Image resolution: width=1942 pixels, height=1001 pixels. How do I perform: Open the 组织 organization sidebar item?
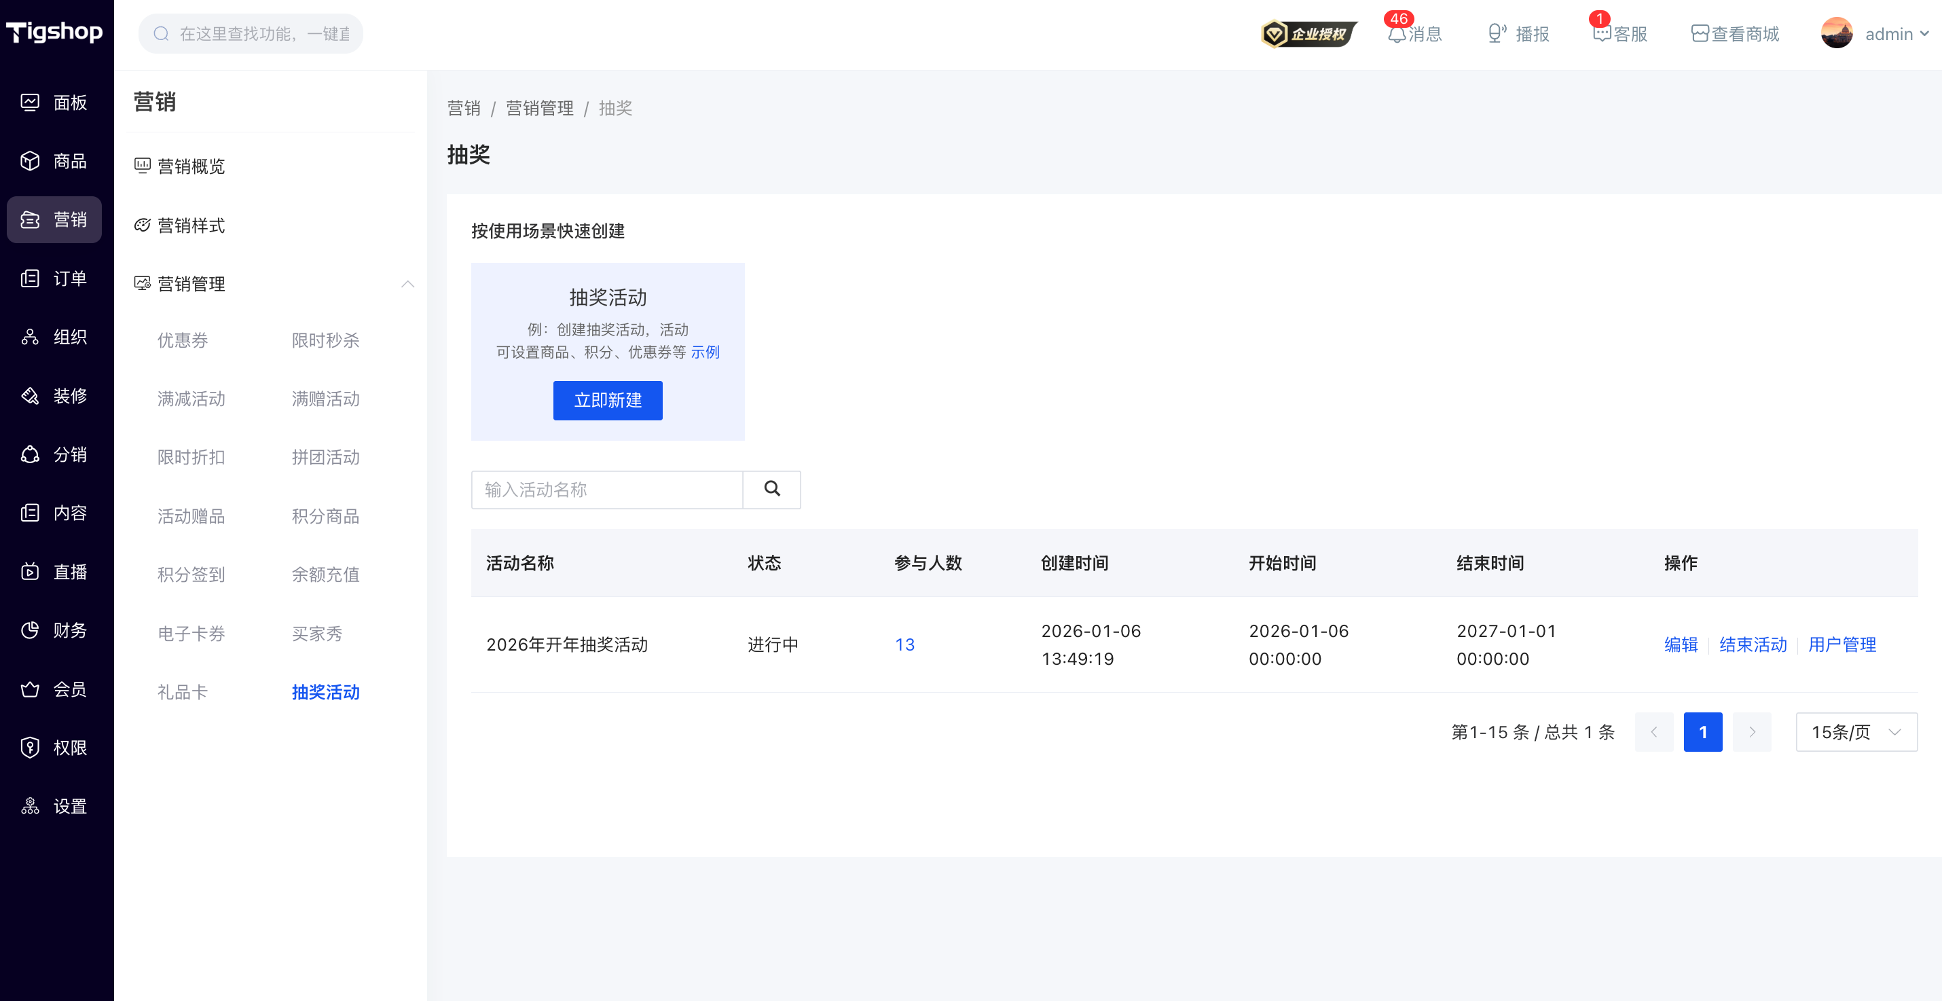(x=54, y=337)
